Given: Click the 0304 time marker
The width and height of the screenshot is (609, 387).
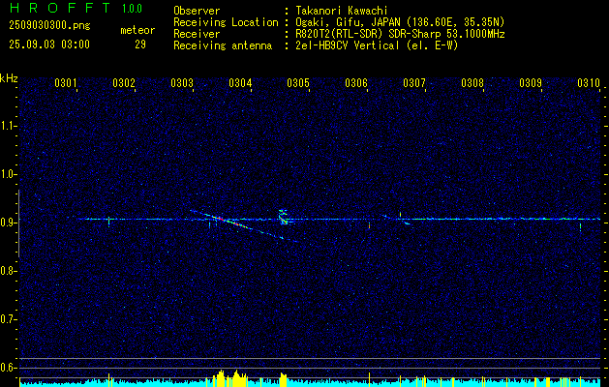Looking at the screenshot, I should [x=240, y=82].
